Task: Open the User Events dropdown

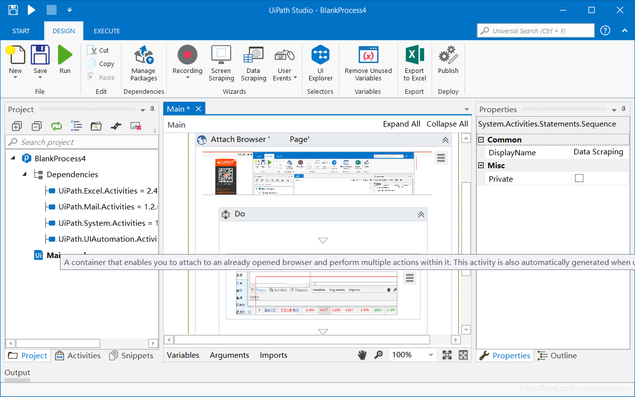Action: pyautogui.click(x=295, y=77)
